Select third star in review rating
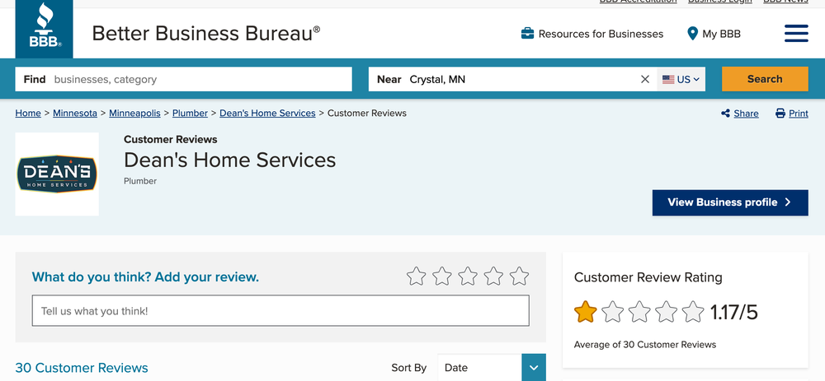The width and height of the screenshot is (825, 381). pos(468,276)
